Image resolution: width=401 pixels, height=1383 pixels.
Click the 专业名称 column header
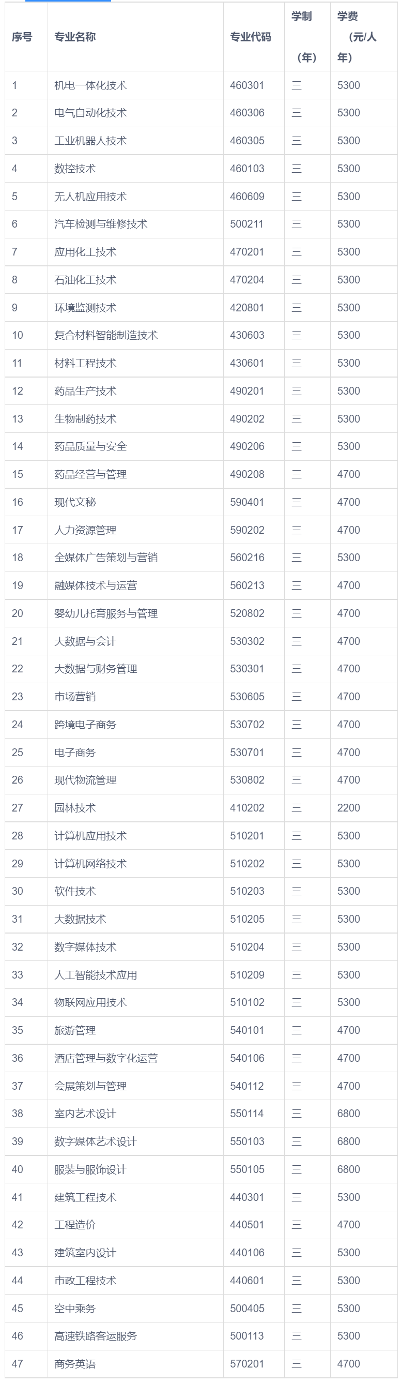[75, 37]
